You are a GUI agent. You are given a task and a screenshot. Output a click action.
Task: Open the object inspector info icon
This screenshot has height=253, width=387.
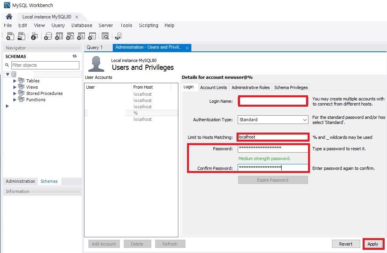34,36
